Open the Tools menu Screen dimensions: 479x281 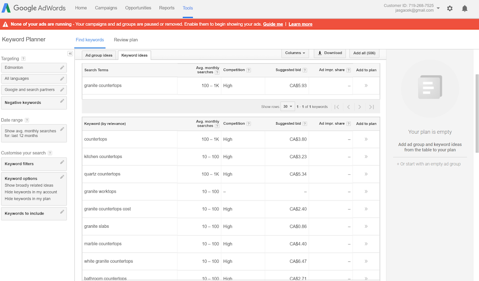click(188, 8)
